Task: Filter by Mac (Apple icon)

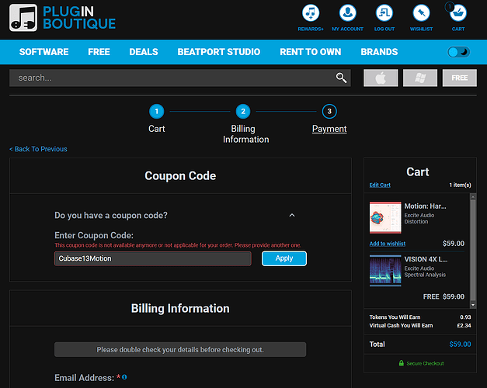Action: 381,78
